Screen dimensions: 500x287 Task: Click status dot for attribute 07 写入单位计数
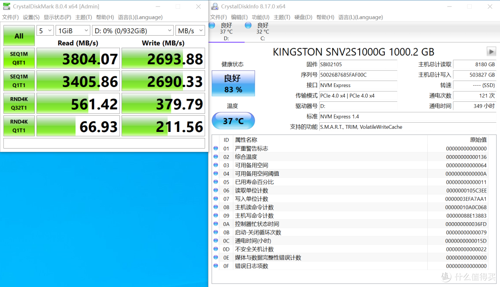point(216,199)
